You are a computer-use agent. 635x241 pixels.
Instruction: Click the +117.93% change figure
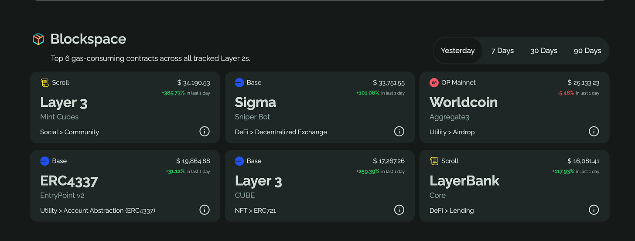563,171
